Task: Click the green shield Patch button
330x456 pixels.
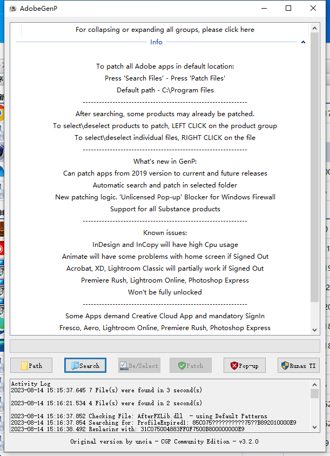Action: (190, 366)
